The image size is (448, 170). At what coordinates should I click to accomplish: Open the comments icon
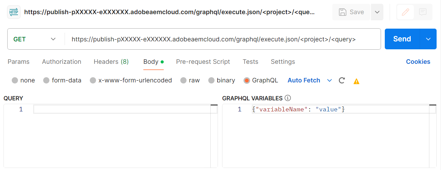422,12
